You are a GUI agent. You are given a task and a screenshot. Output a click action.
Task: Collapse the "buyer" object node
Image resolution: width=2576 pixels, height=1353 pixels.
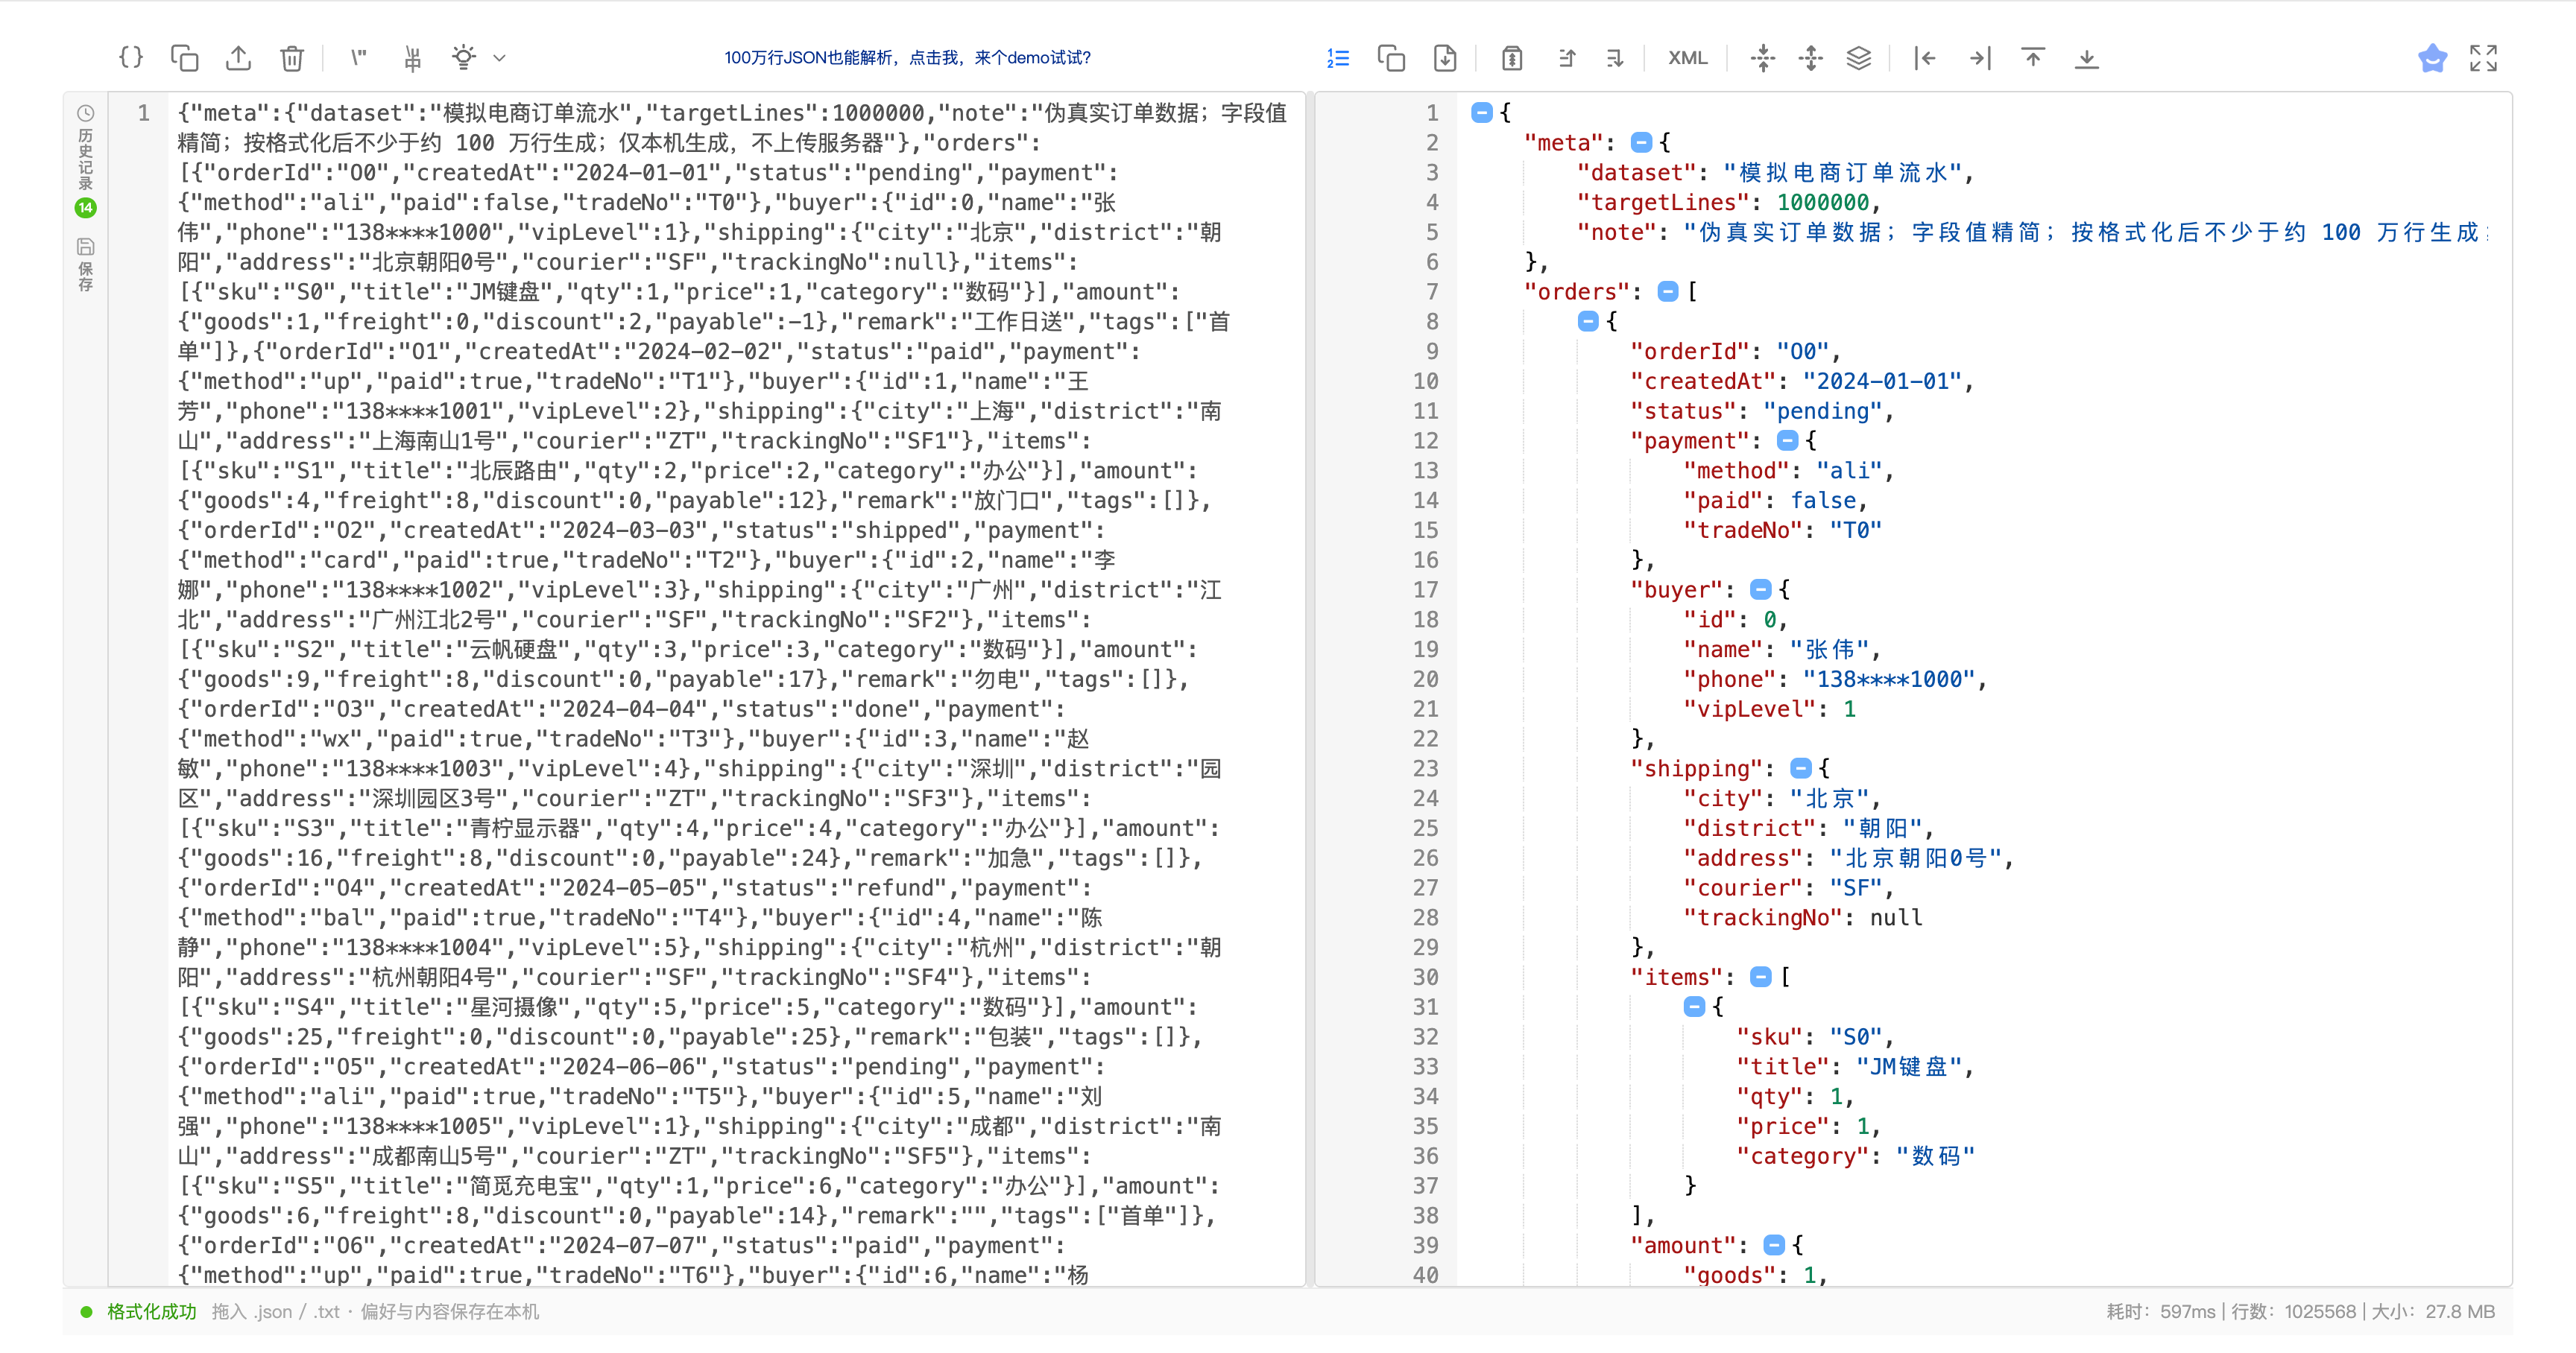tap(1761, 589)
